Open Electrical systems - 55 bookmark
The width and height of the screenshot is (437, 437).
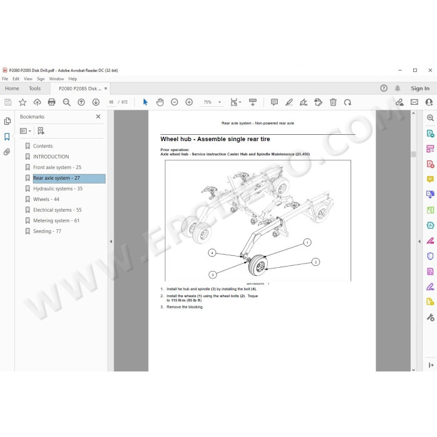[x=57, y=210]
